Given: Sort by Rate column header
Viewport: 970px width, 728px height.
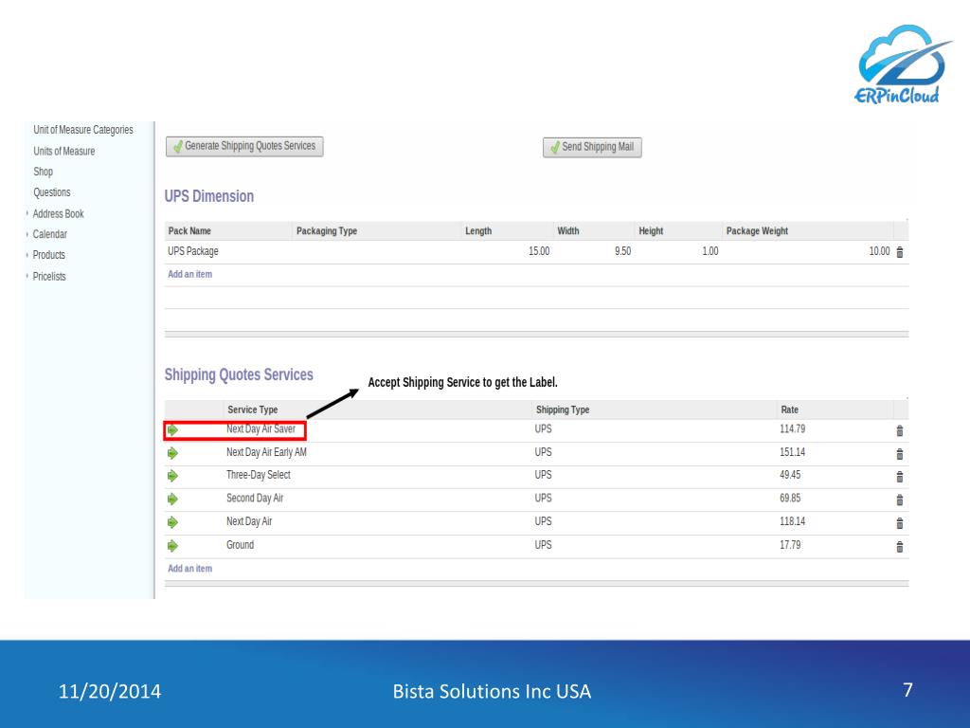Looking at the screenshot, I should (x=789, y=409).
